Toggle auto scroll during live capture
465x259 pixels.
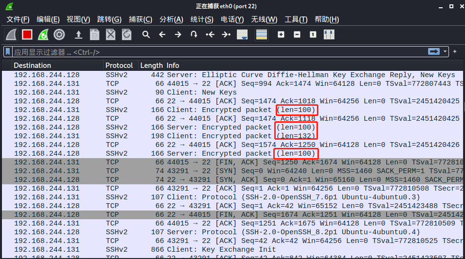tap(242, 34)
